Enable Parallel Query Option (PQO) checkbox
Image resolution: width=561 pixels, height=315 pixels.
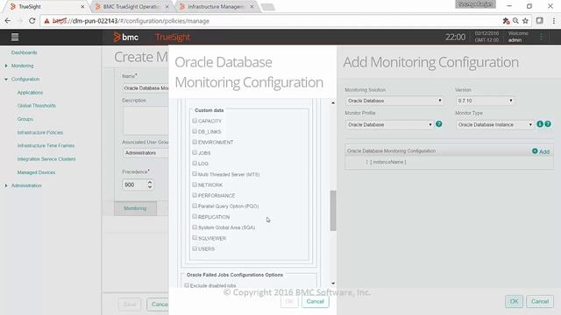tap(195, 206)
